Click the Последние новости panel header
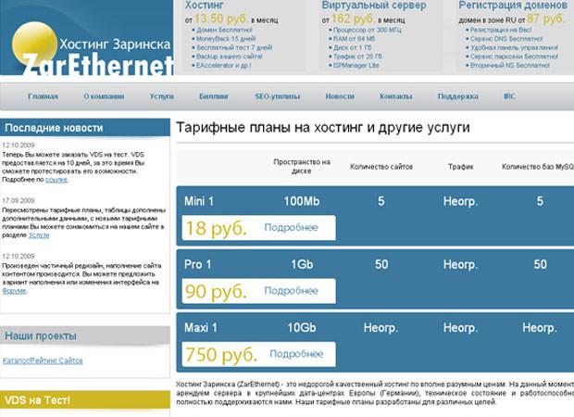The width and height of the screenshot is (574, 417). click(85, 128)
